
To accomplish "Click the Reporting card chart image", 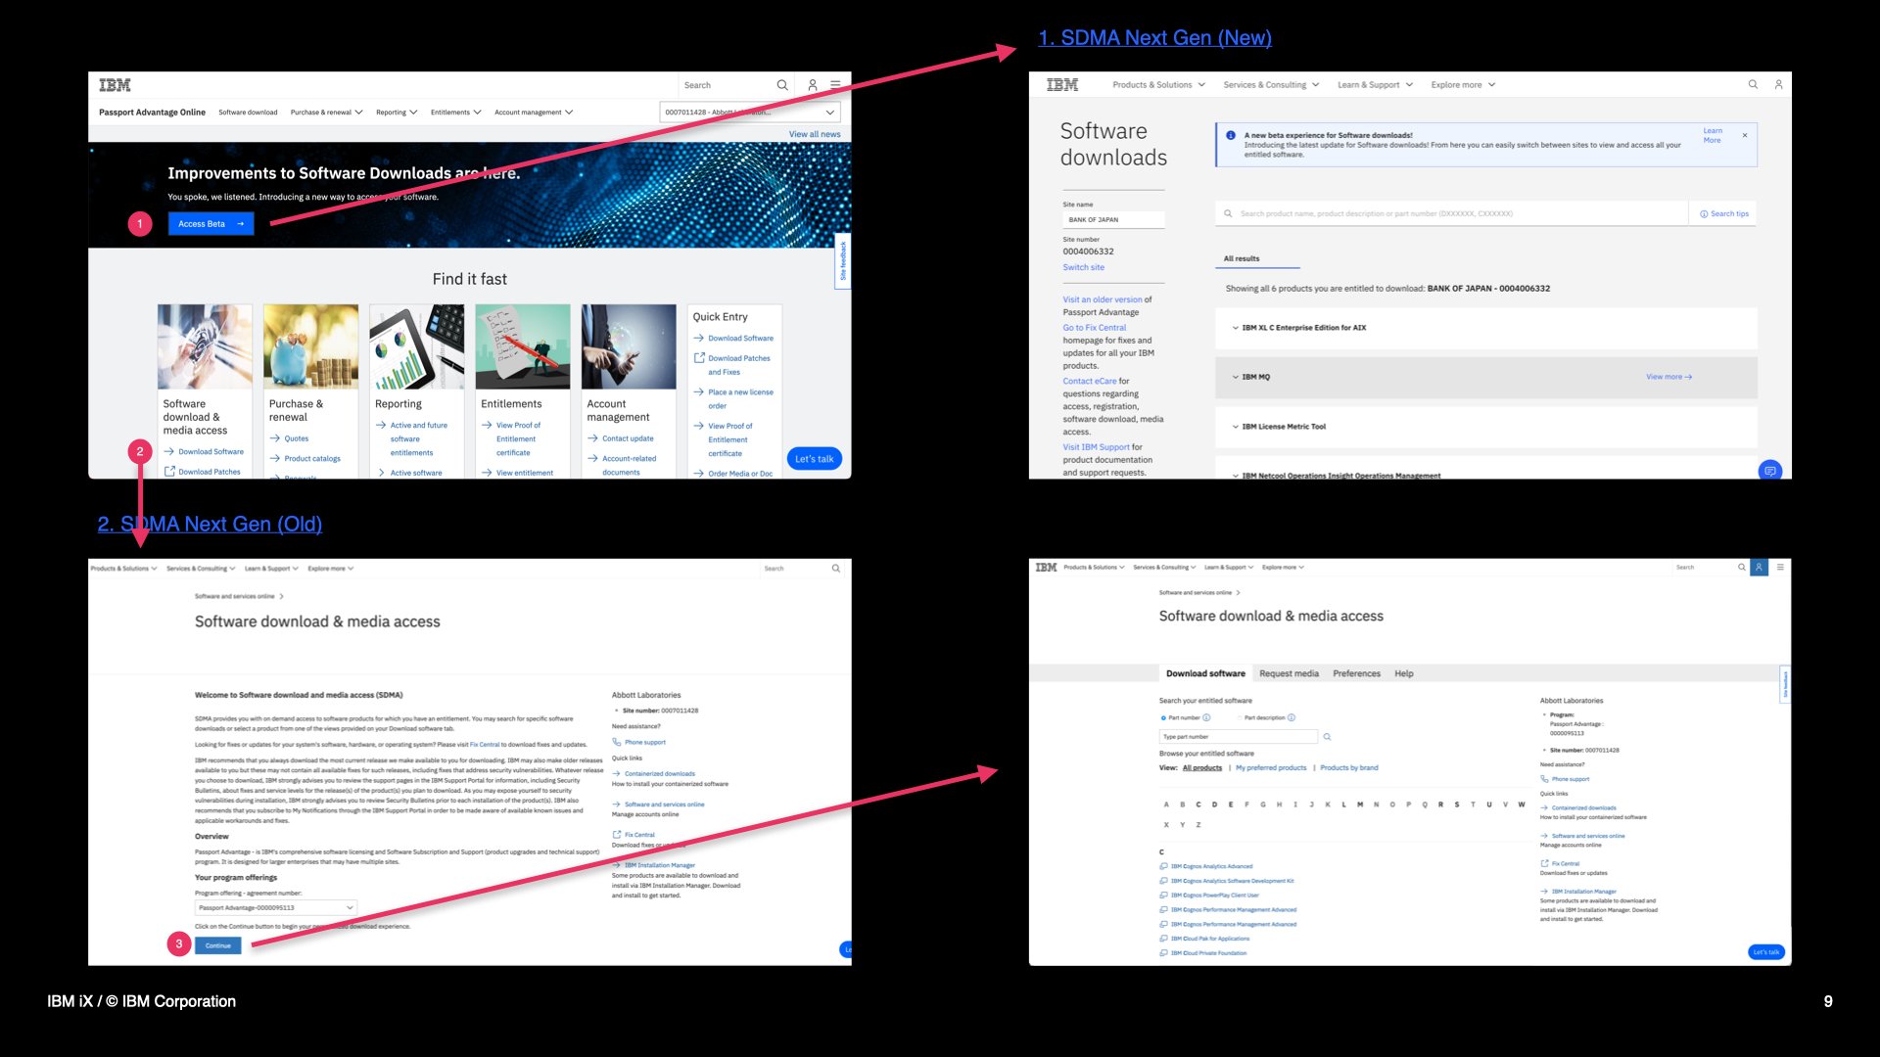I will coord(417,346).
